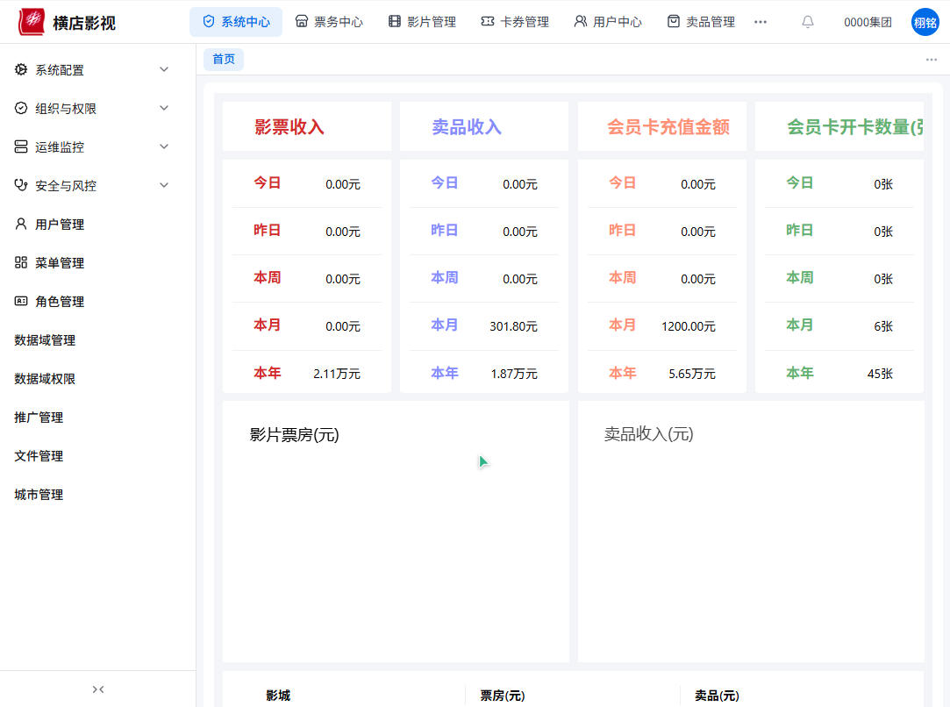Click the 票房(元) column header
950x707 pixels.
click(x=503, y=696)
